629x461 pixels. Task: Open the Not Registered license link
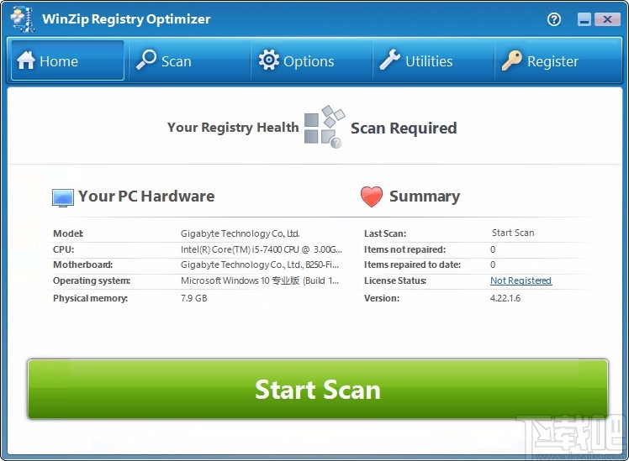pyautogui.click(x=521, y=280)
